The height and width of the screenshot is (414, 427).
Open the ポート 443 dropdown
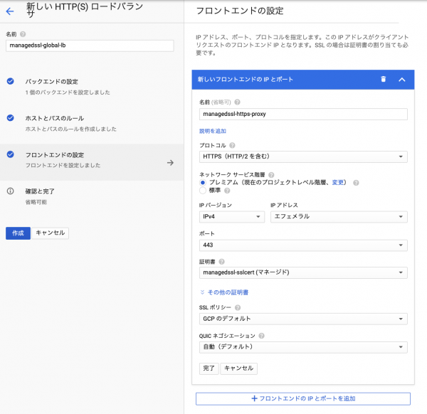pos(303,245)
